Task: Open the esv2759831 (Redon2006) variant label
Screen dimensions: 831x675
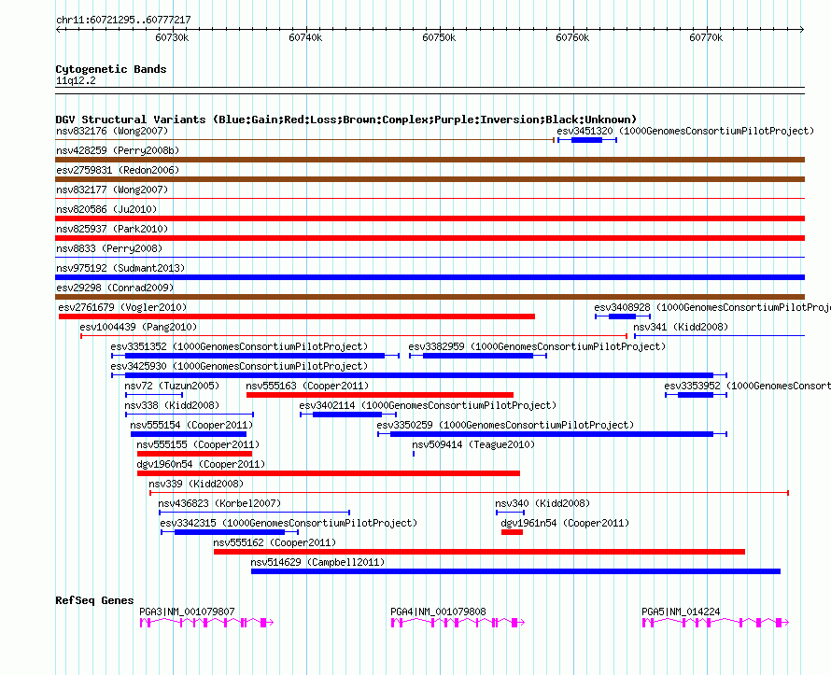Action: click(x=118, y=170)
